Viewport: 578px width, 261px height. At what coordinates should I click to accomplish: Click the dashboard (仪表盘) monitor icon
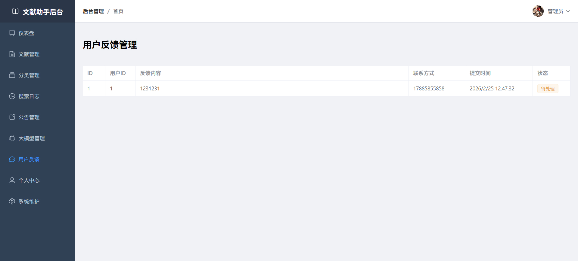pyautogui.click(x=12, y=33)
